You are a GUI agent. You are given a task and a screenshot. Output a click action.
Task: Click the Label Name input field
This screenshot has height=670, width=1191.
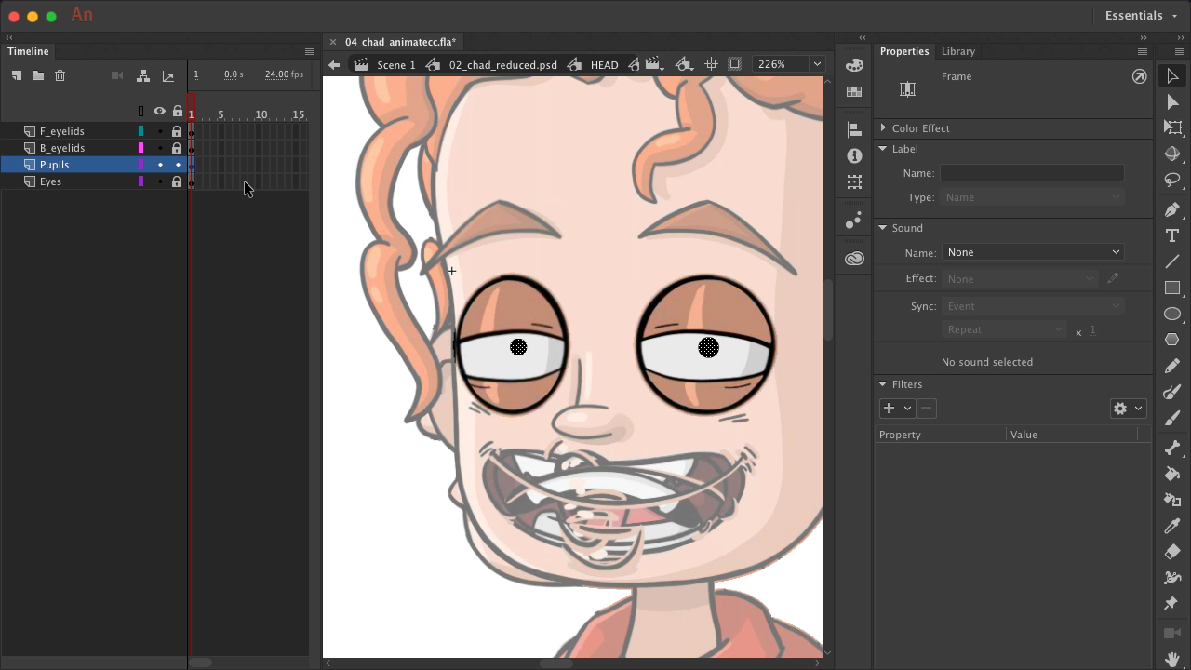pos(1031,173)
